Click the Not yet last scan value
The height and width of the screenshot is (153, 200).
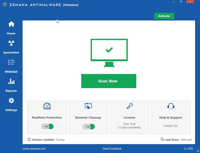[x=186, y=140]
